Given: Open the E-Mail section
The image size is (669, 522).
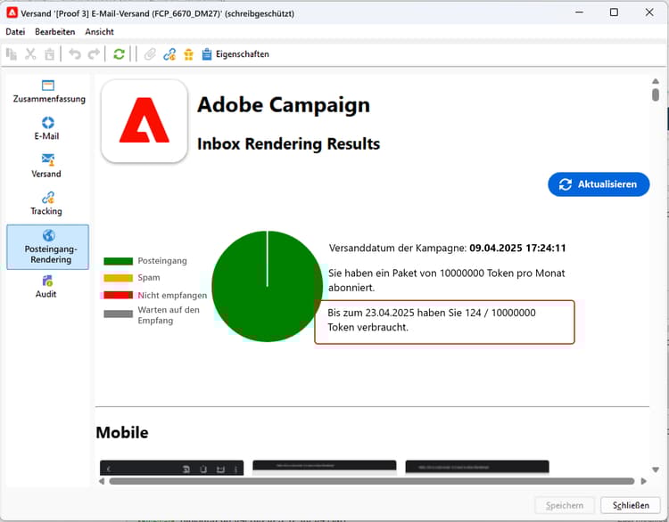Looking at the screenshot, I should tap(47, 128).
